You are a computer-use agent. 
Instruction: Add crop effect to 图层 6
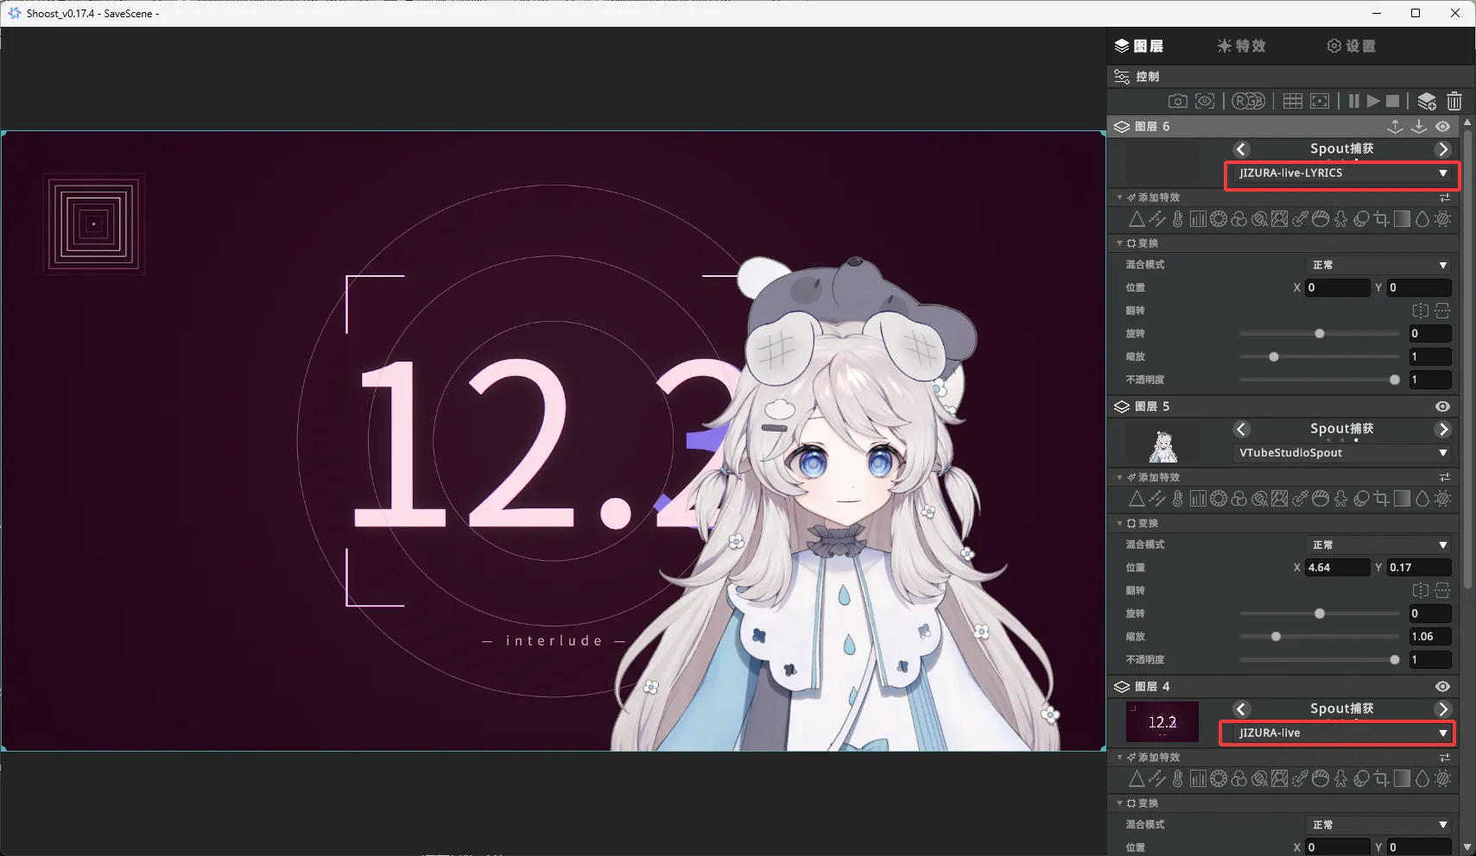pos(1382,219)
